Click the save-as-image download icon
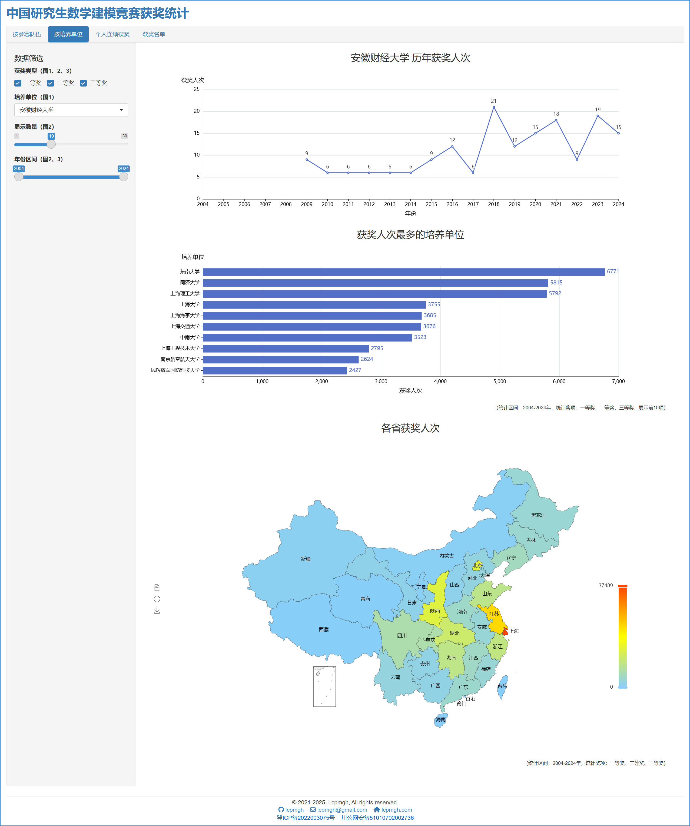690x826 pixels. (157, 611)
